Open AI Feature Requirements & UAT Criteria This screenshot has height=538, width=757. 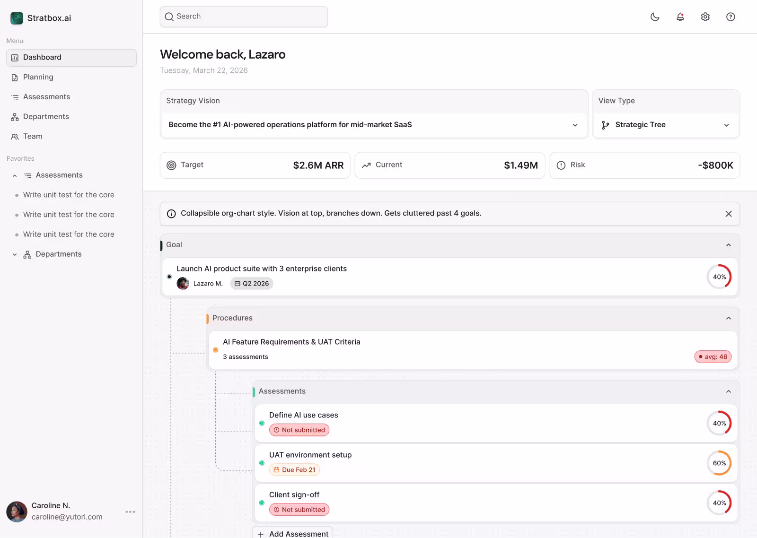(473, 350)
